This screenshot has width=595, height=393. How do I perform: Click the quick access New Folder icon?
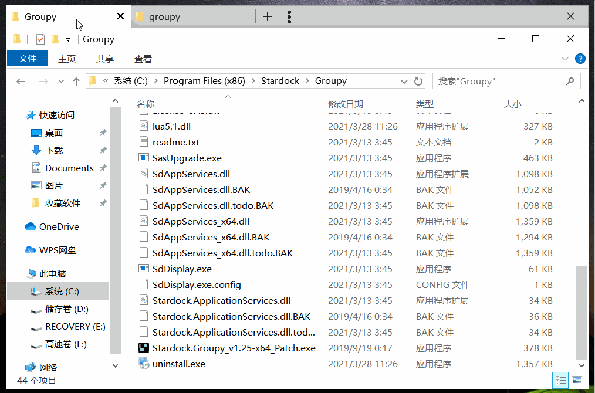coord(55,39)
